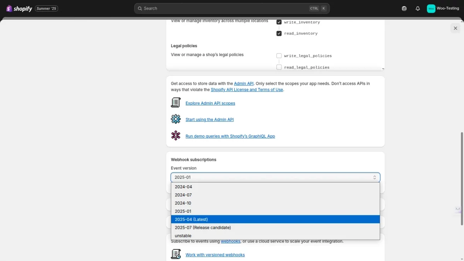Click the document icon beside Work with versioned webhooks
Image resolution: width=464 pixels, height=261 pixels.
click(176, 254)
